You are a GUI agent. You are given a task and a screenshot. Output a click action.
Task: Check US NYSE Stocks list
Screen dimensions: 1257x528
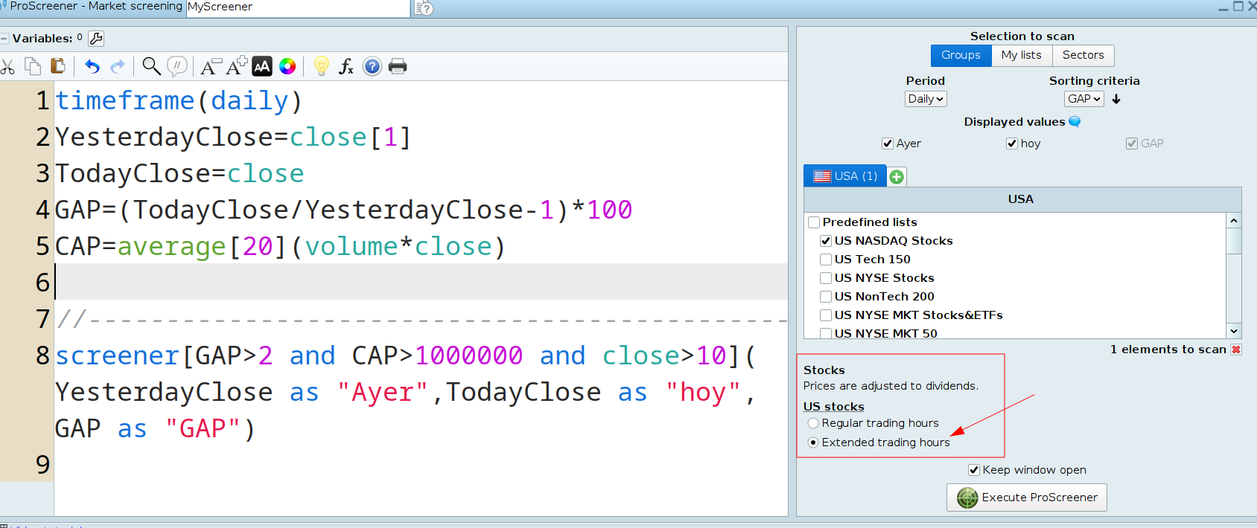(x=825, y=278)
